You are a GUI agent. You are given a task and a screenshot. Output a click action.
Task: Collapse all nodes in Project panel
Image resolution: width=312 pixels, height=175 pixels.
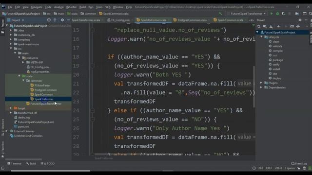point(55,20)
